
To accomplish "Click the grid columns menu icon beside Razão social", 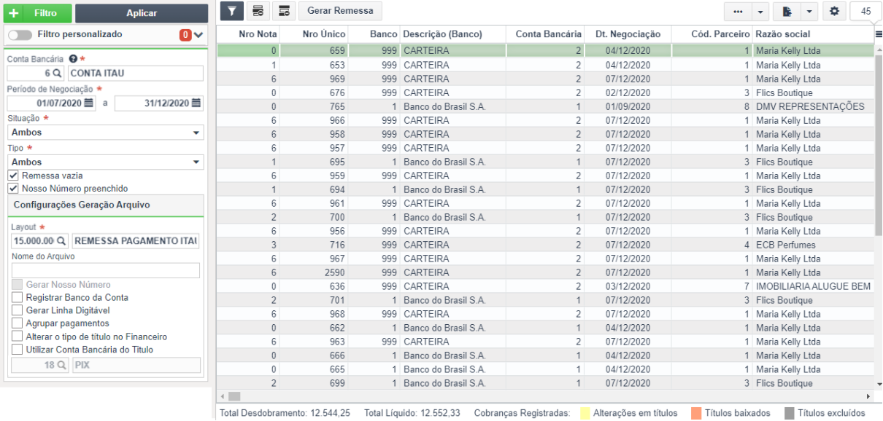I will 878,34.
